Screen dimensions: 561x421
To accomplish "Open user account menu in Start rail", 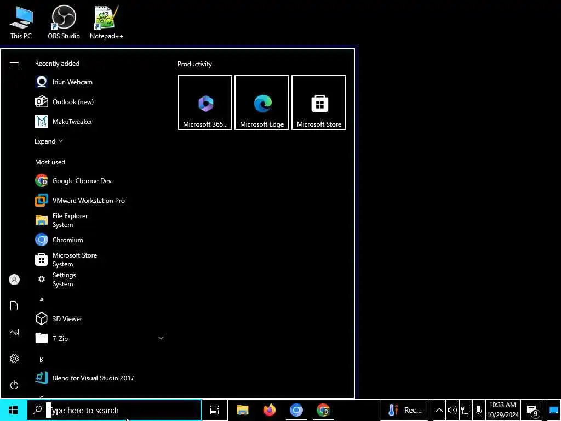I will point(14,280).
